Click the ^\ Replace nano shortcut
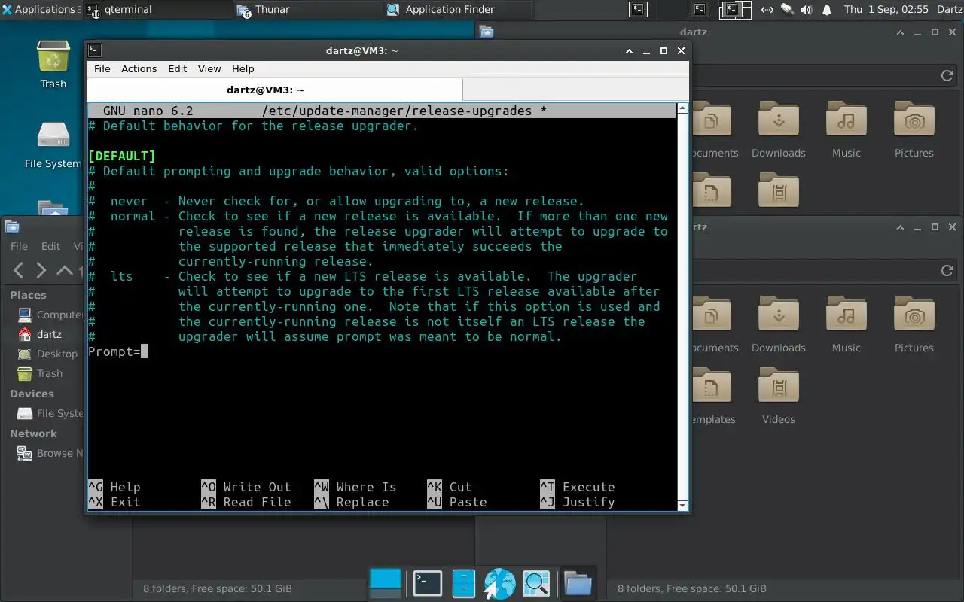Viewport: 964px width, 602px height. coord(352,502)
